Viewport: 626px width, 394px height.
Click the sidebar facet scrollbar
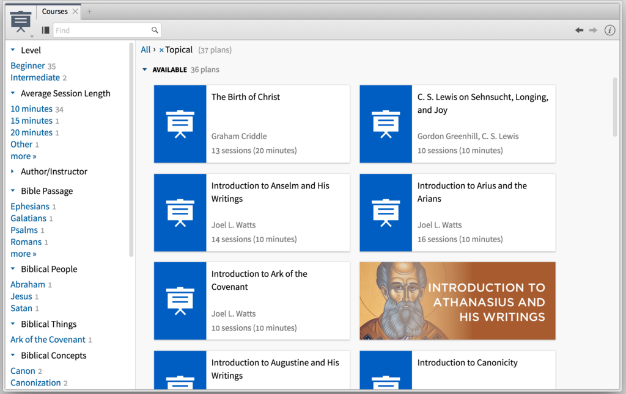(131, 150)
